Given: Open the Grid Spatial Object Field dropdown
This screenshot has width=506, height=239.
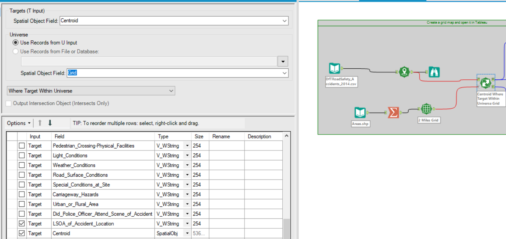Looking at the screenshot, I should click(284, 73).
